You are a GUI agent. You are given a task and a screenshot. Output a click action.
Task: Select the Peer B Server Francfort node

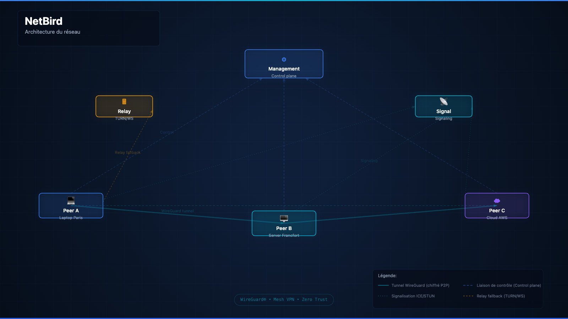coord(284,223)
